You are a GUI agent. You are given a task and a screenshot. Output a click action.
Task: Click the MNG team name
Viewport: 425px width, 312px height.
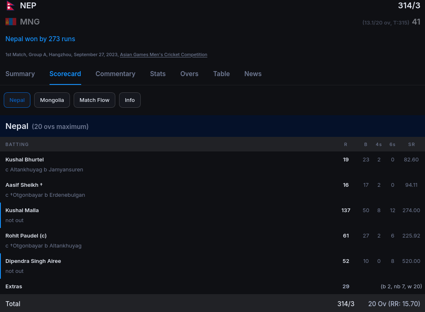tap(30, 22)
